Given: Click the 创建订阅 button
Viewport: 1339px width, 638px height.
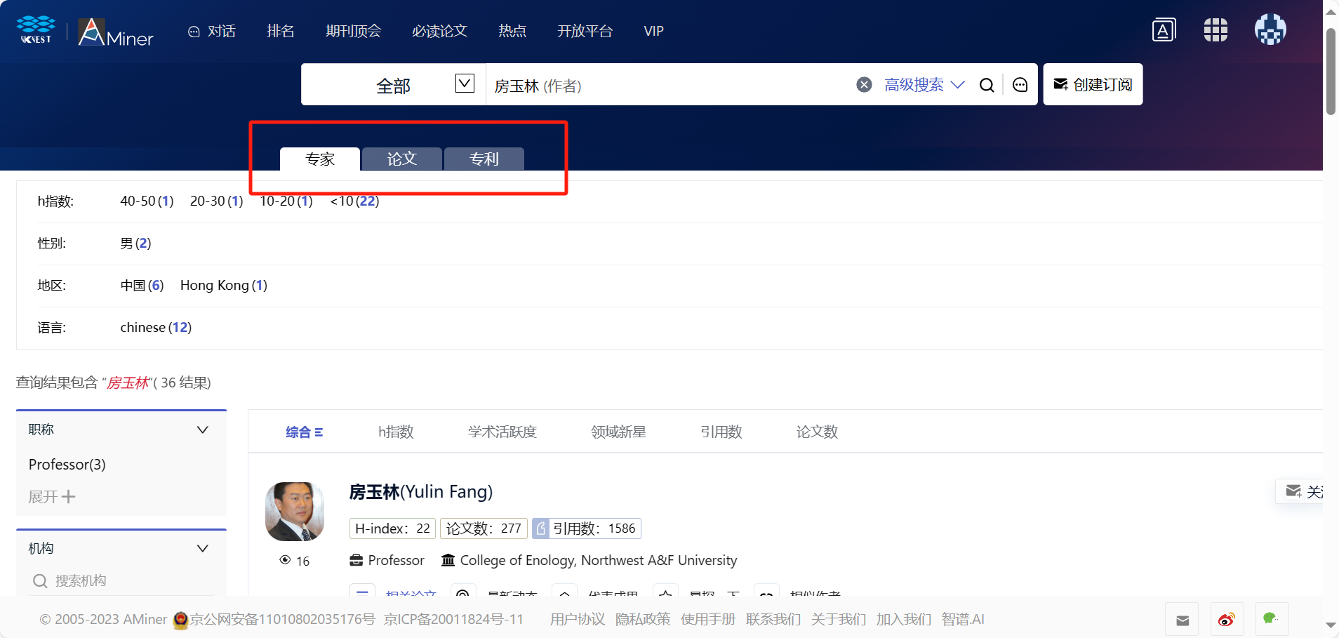Looking at the screenshot, I should (1093, 85).
